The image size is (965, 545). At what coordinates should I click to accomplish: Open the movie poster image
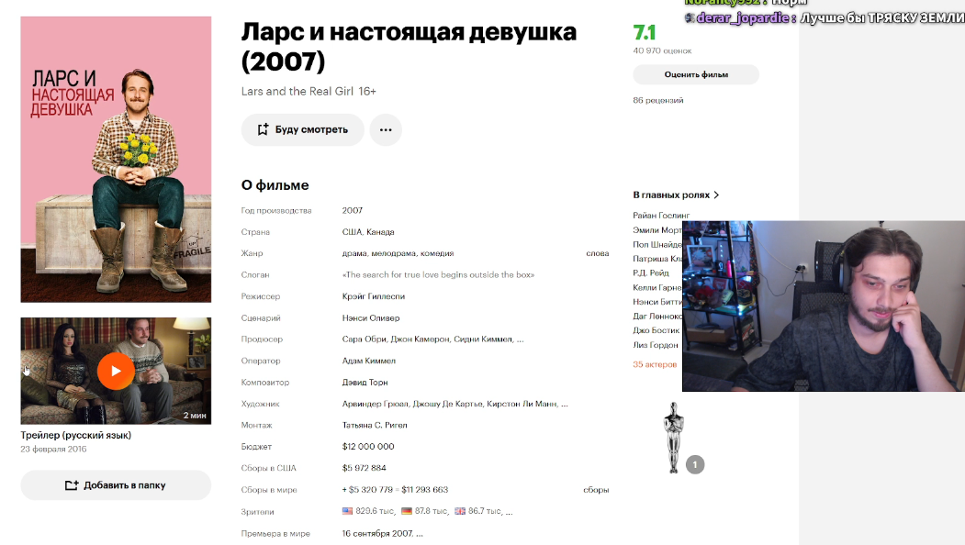pos(116,160)
